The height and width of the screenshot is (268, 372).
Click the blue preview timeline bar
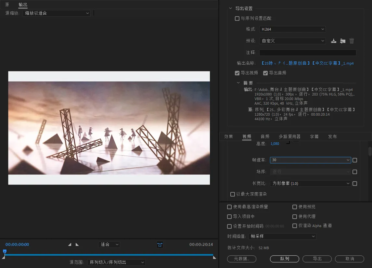109,255
